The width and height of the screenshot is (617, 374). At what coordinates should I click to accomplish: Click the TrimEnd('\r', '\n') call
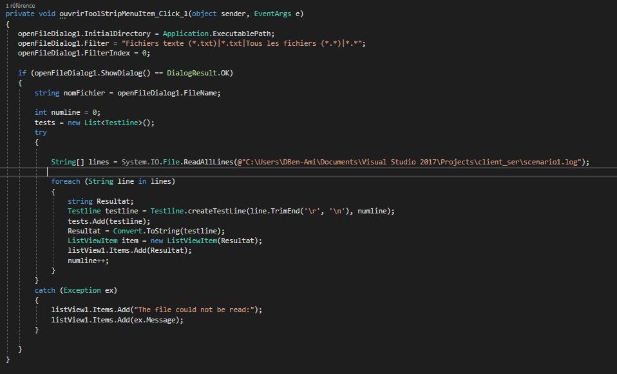(x=312, y=212)
